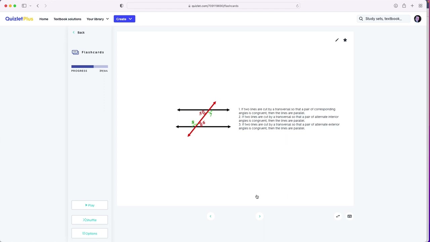
Task: Click the parallel lines theorem text
Action: (289, 119)
